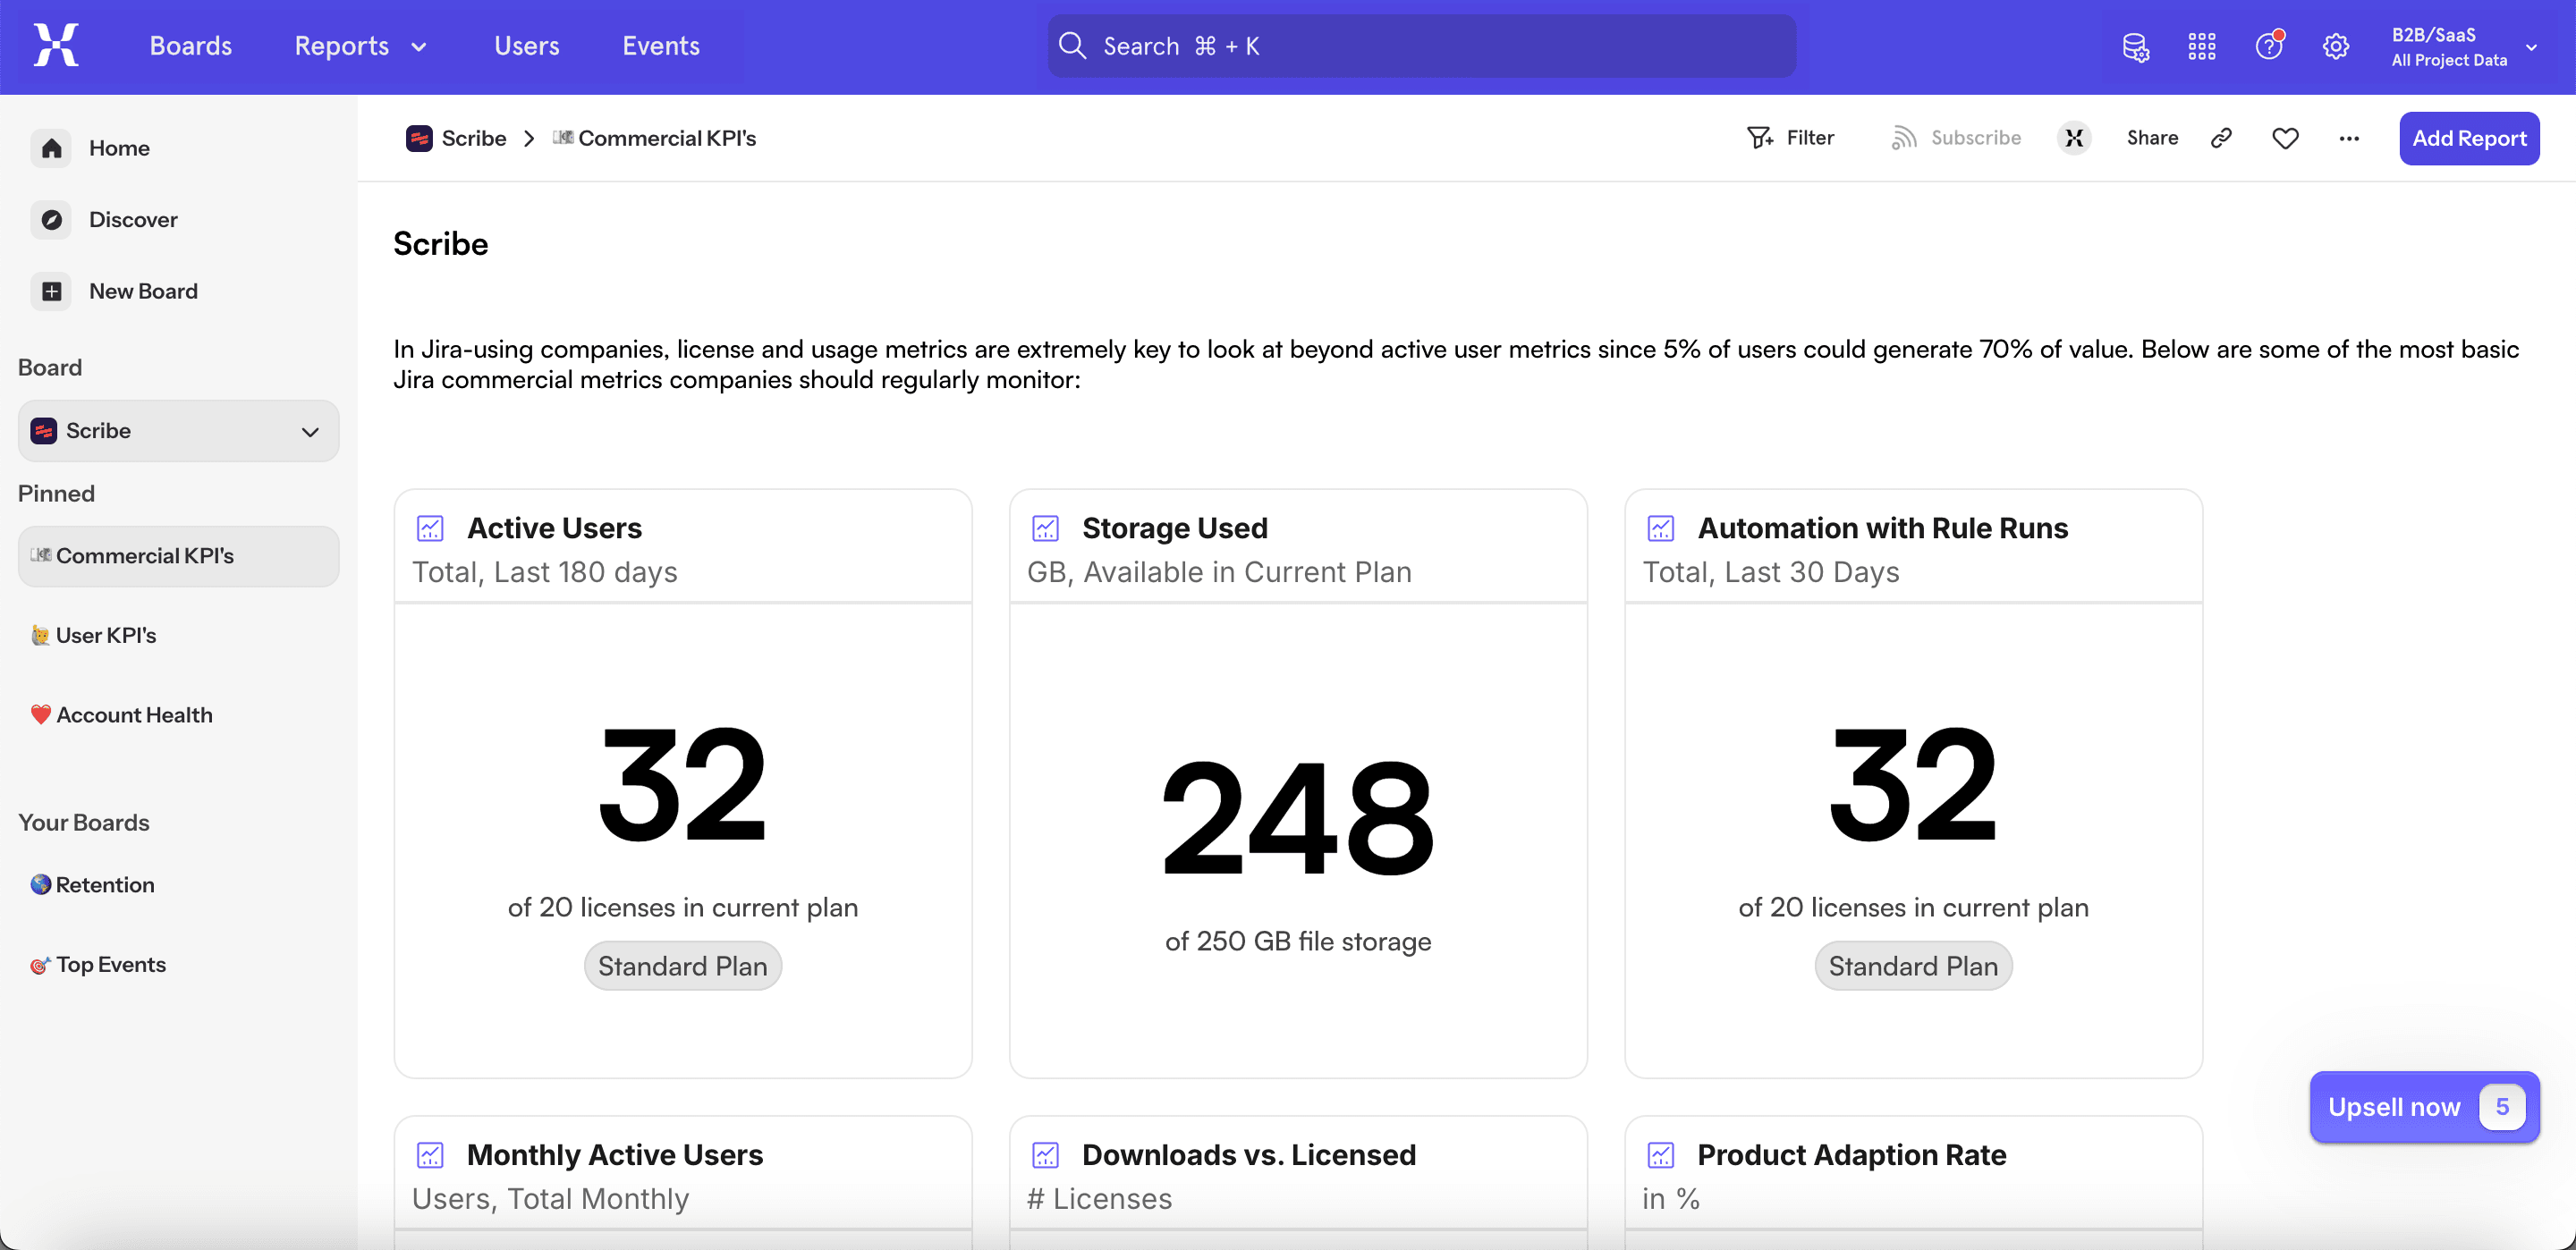2576x1250 pixels.
Task: Open the settings gear icon
Action: click(x=2336, y=47)
